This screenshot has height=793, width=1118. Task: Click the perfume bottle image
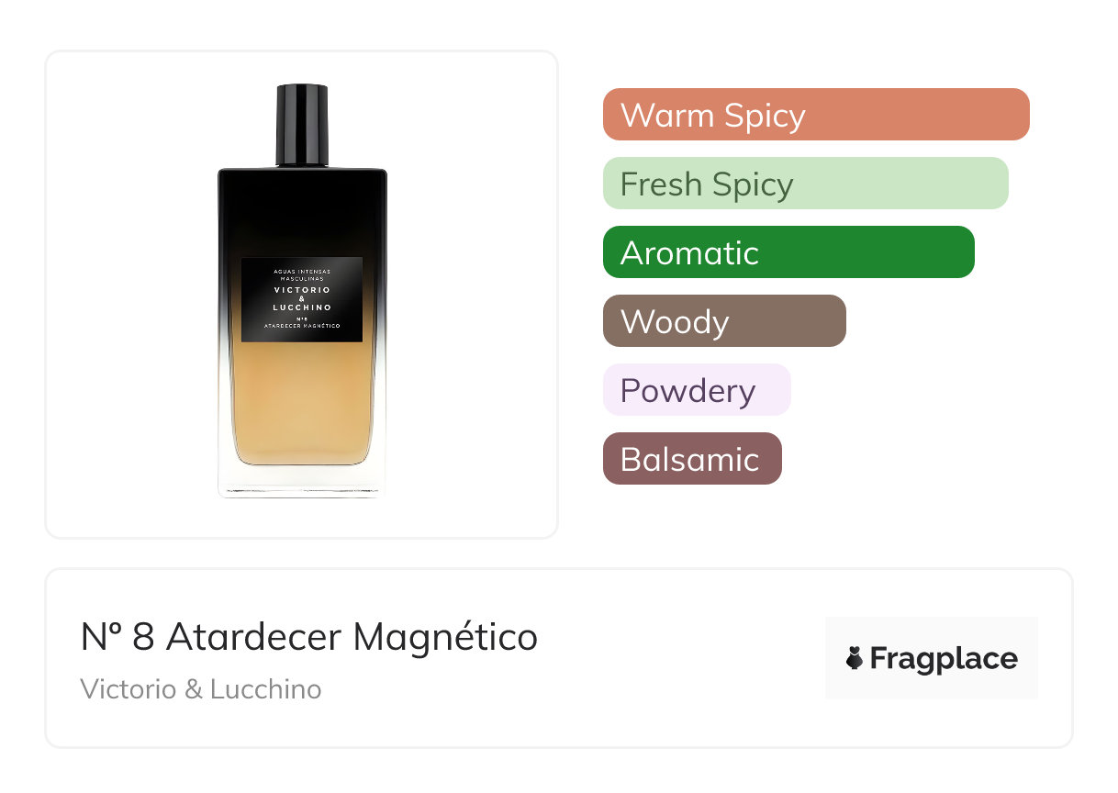click(302, 292)
